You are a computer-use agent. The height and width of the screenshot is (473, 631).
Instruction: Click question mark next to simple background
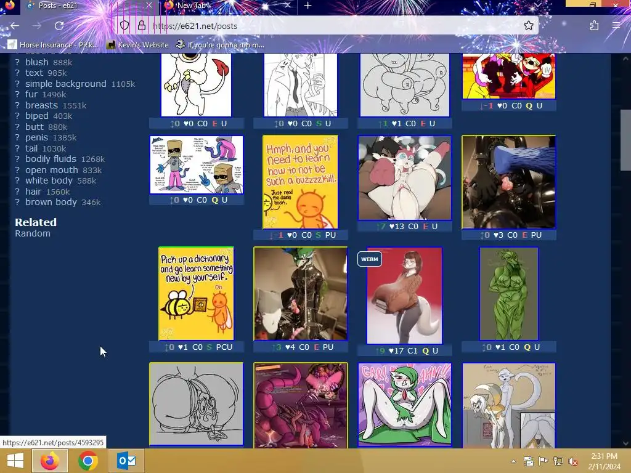(17, 84)
